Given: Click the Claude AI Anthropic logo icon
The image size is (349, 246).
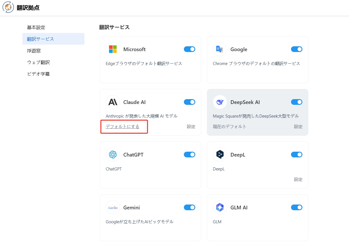Looking at the screenshot, I should [113, 102].
